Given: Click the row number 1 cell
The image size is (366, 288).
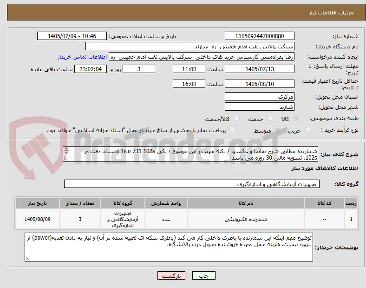Looking at the screenshot, I should coord(351,219).
